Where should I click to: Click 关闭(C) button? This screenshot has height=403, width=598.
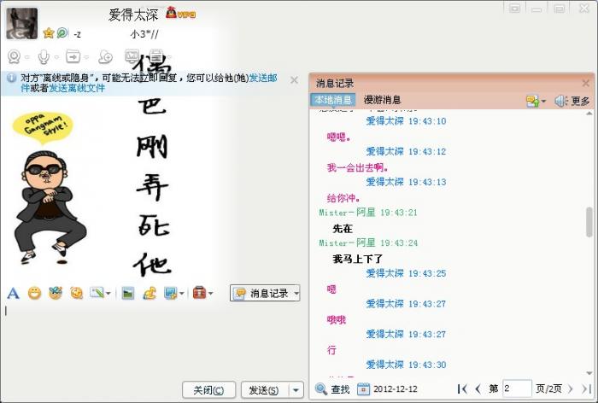(208, 390)
